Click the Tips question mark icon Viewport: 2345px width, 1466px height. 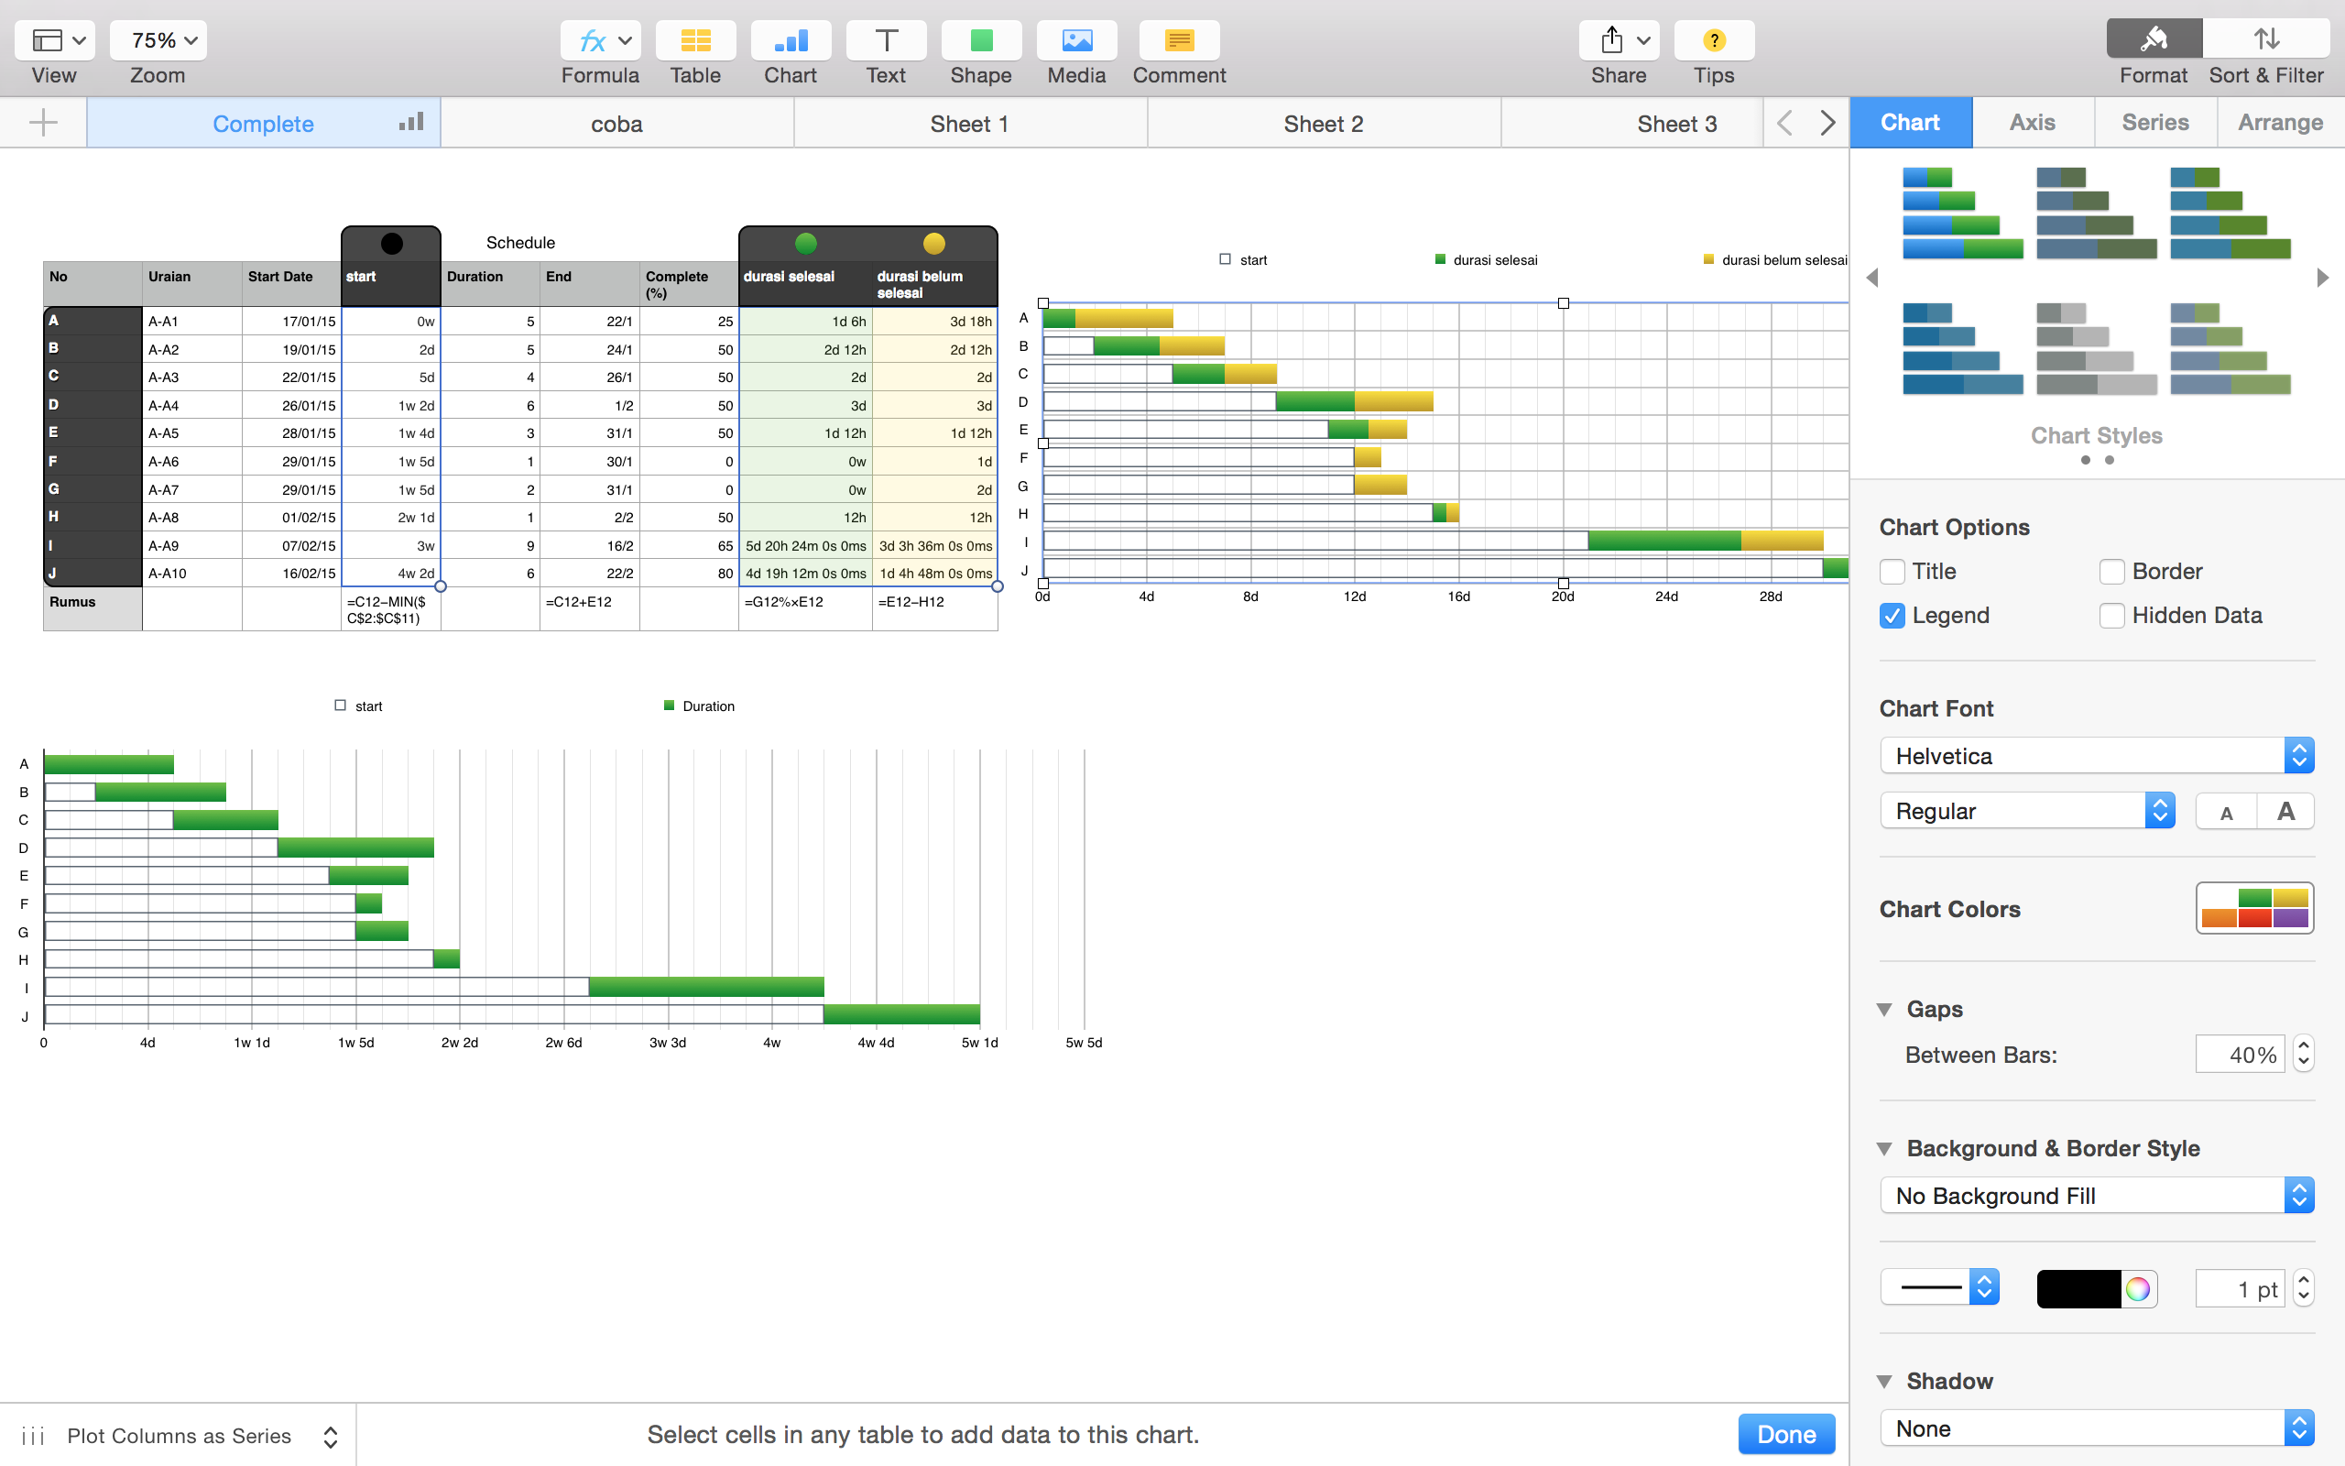point(1713,40)
